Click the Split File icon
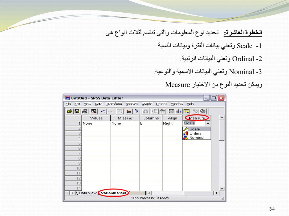Screen dimensions: 289x216 [171, 111]
